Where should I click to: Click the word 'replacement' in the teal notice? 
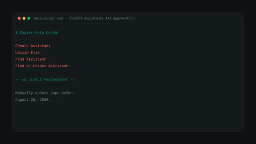[x=56, y=79]
